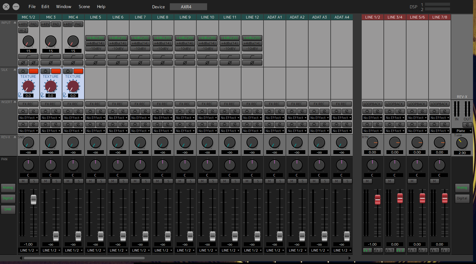The height and width of the screenshot is (264, 476).
Task: Click the red SILK mode button on MIC 3
Action: point(56,71)
